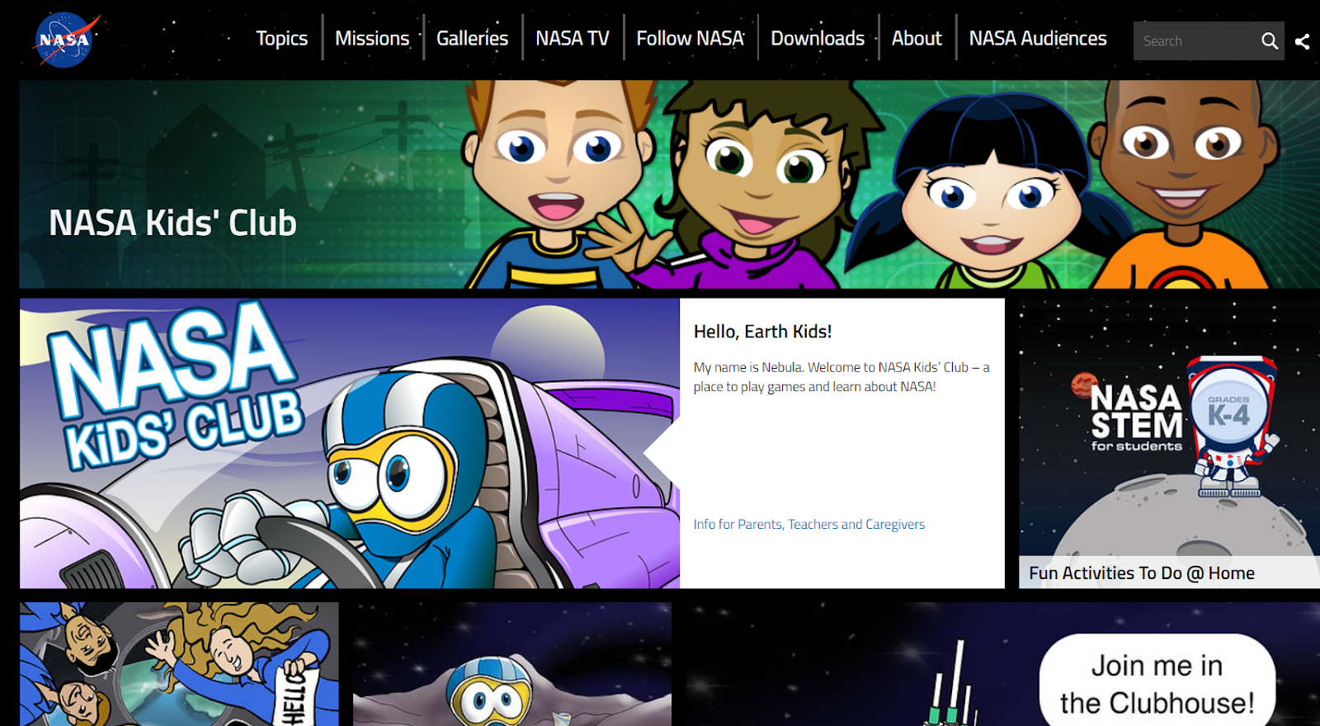
Task: Click the Nebula driving car Kids' Club image
Action: (x=350, y=443)
